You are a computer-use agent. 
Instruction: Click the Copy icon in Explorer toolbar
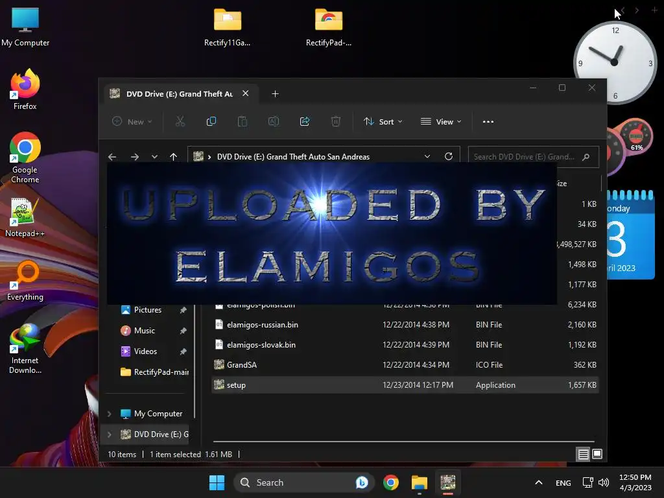pos(211,121)
